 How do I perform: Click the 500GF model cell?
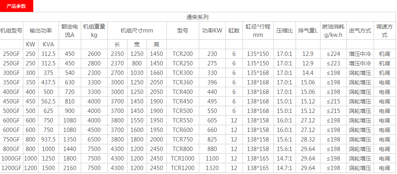pos(11,111)
